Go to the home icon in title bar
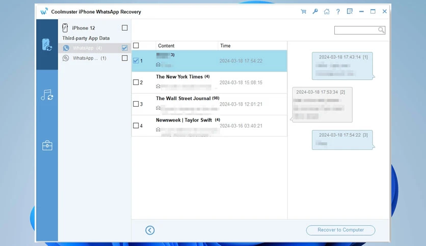Image resolution: width=426 pixels, height=246 pixels. coord(327,11)
